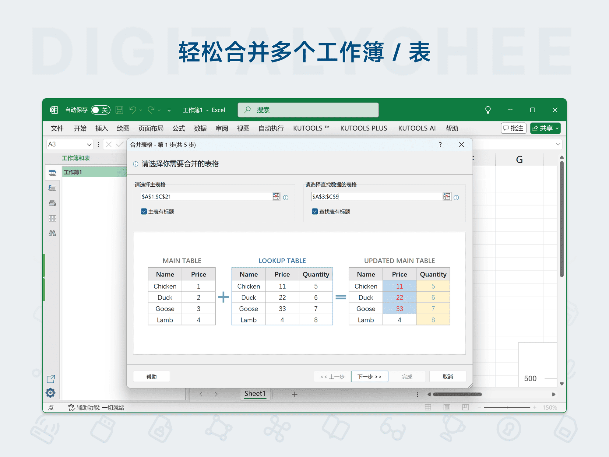Click the formula bar confirm checkmark icon
Image resolution: width=609 pixels, height=457 pixels.
(x=120, y=145)
